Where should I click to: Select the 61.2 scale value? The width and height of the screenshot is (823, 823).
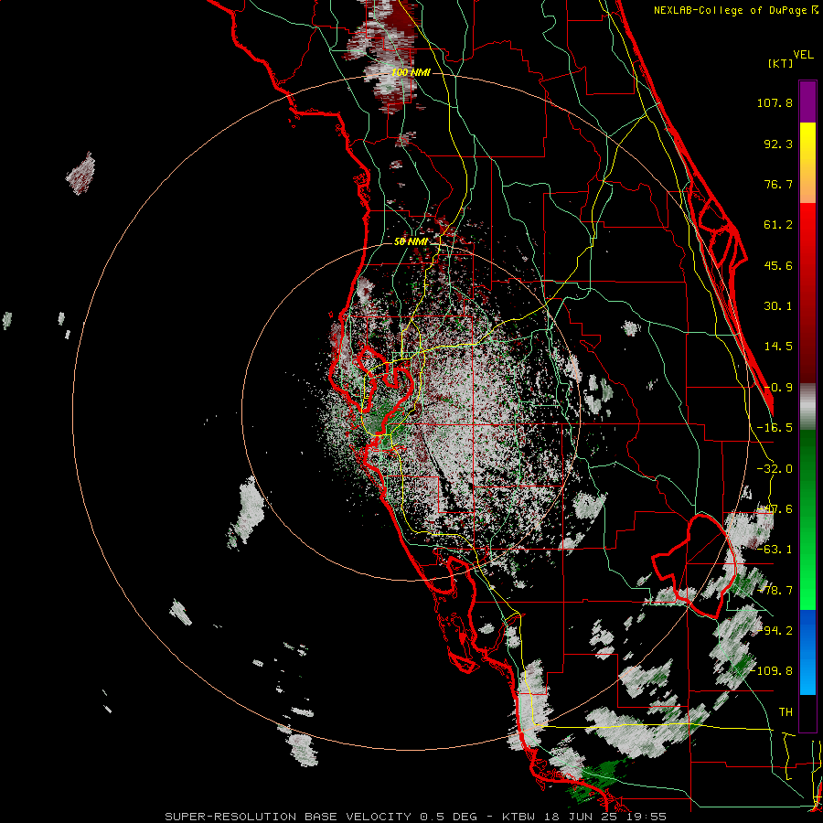pos(778,225)
